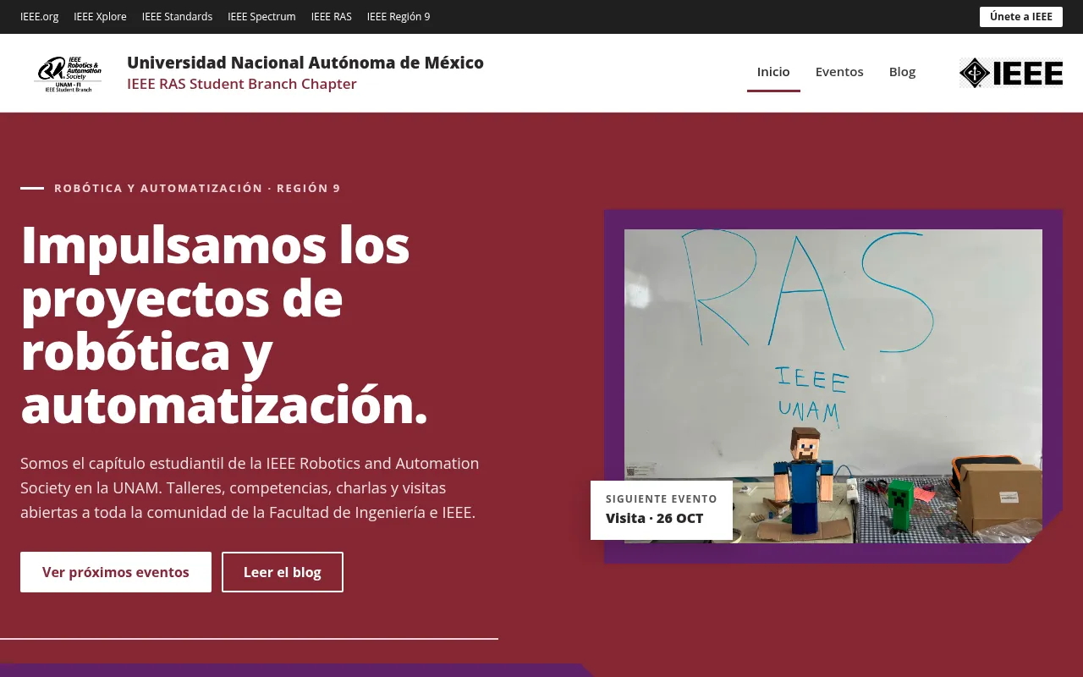Click the Impulsamos los proyectos headline

(x=224, y=325)
